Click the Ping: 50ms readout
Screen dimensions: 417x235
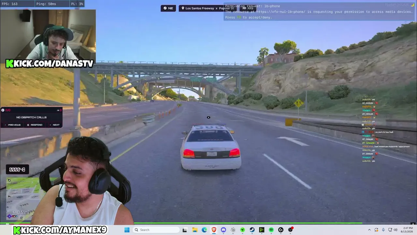(x=46, y=4)
